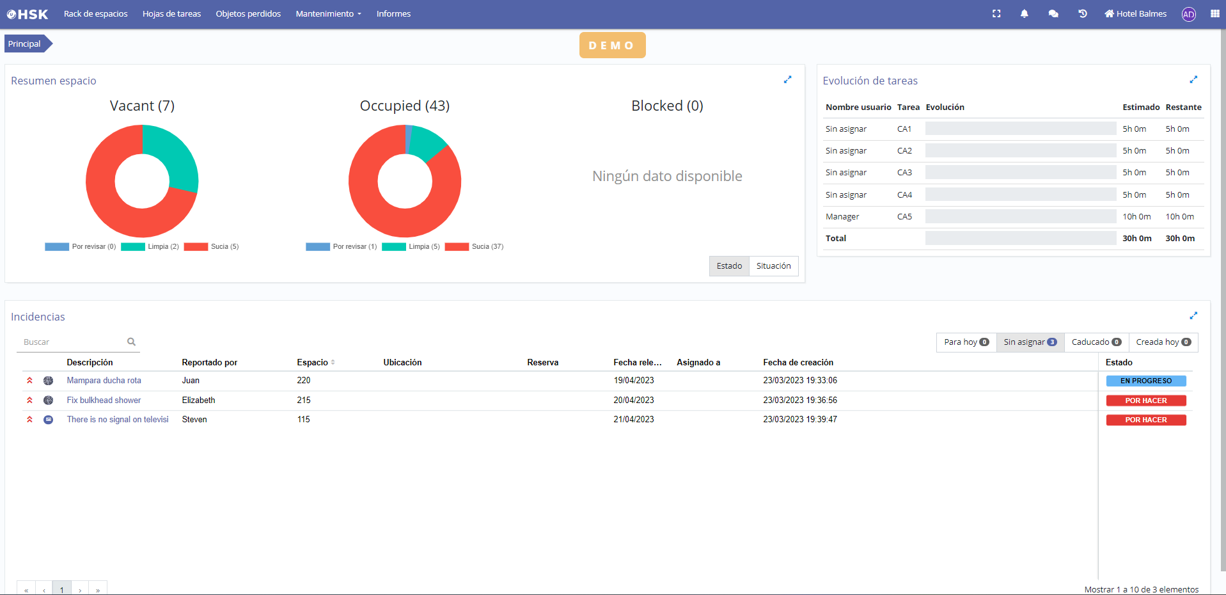Image resolution: width=1226 pixels, height=595 pixels.
Task: Filter incidents by Para hoy
Action: pos(966,342)
